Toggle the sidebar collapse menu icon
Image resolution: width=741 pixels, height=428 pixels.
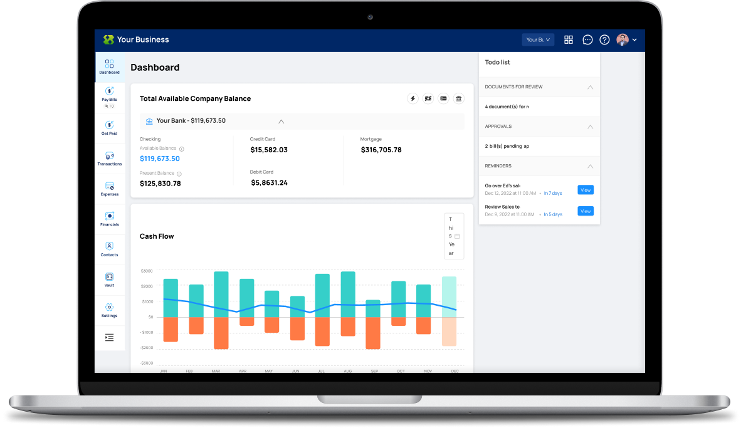[109, 337]
